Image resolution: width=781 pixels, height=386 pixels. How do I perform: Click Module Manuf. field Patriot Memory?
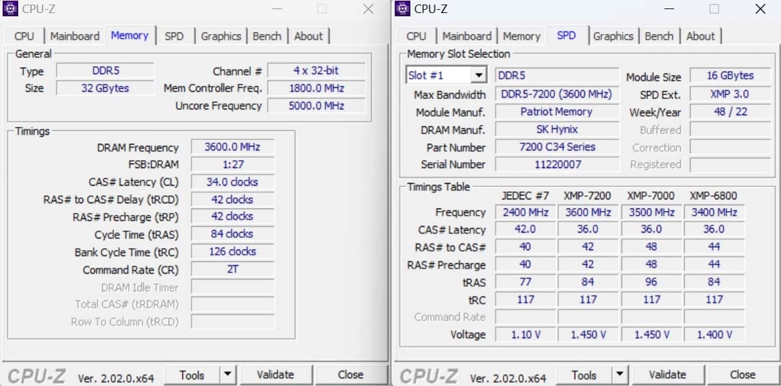[556, 112]
